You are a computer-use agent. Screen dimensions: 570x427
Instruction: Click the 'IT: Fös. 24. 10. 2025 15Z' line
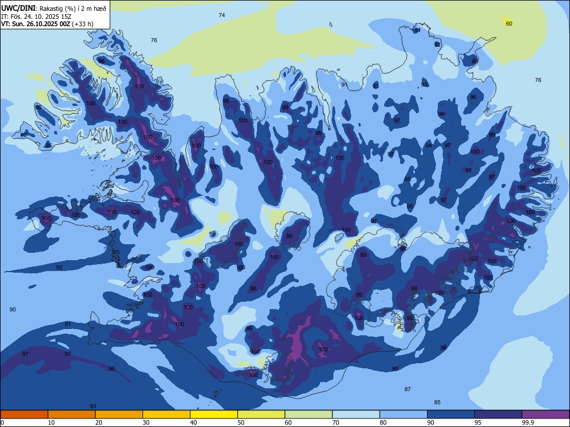point(36,17)
